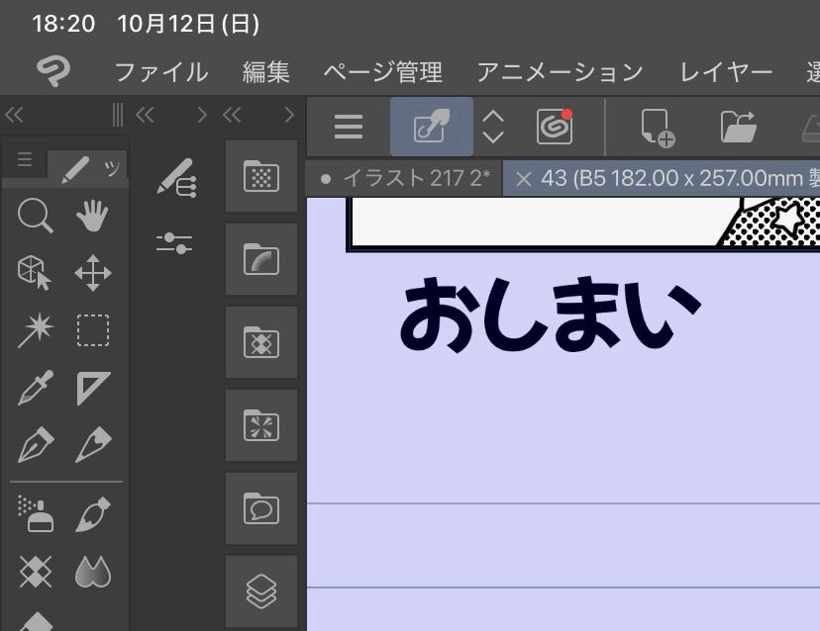Select the Zoom magnifier tool
This screenshot has width=820, height=631.
click(x=35, y=216)
